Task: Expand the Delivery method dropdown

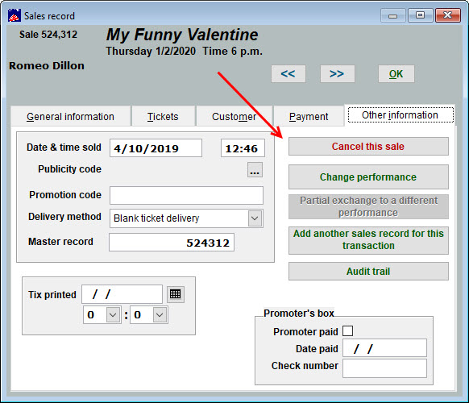Action: pyautogui.click(x=255, y=218)
